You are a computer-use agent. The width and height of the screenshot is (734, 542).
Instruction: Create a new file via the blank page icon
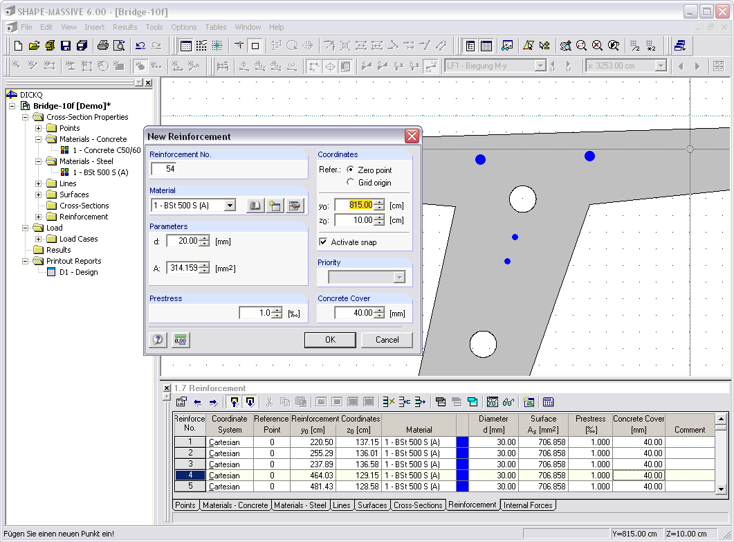point(18,46)
